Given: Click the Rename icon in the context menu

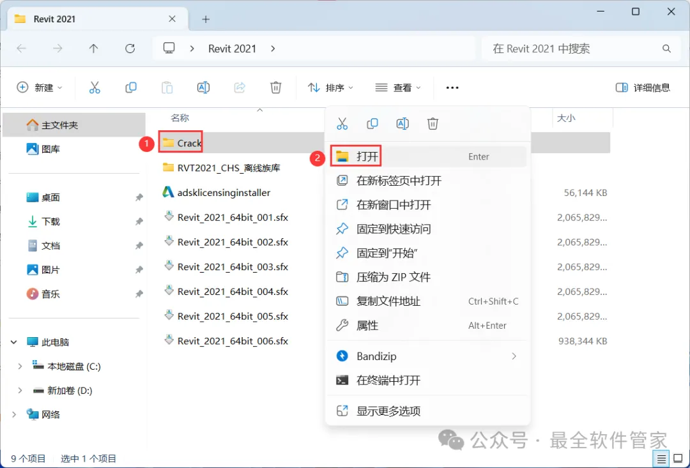Looking at the screenshot, I should coord(402,124).
